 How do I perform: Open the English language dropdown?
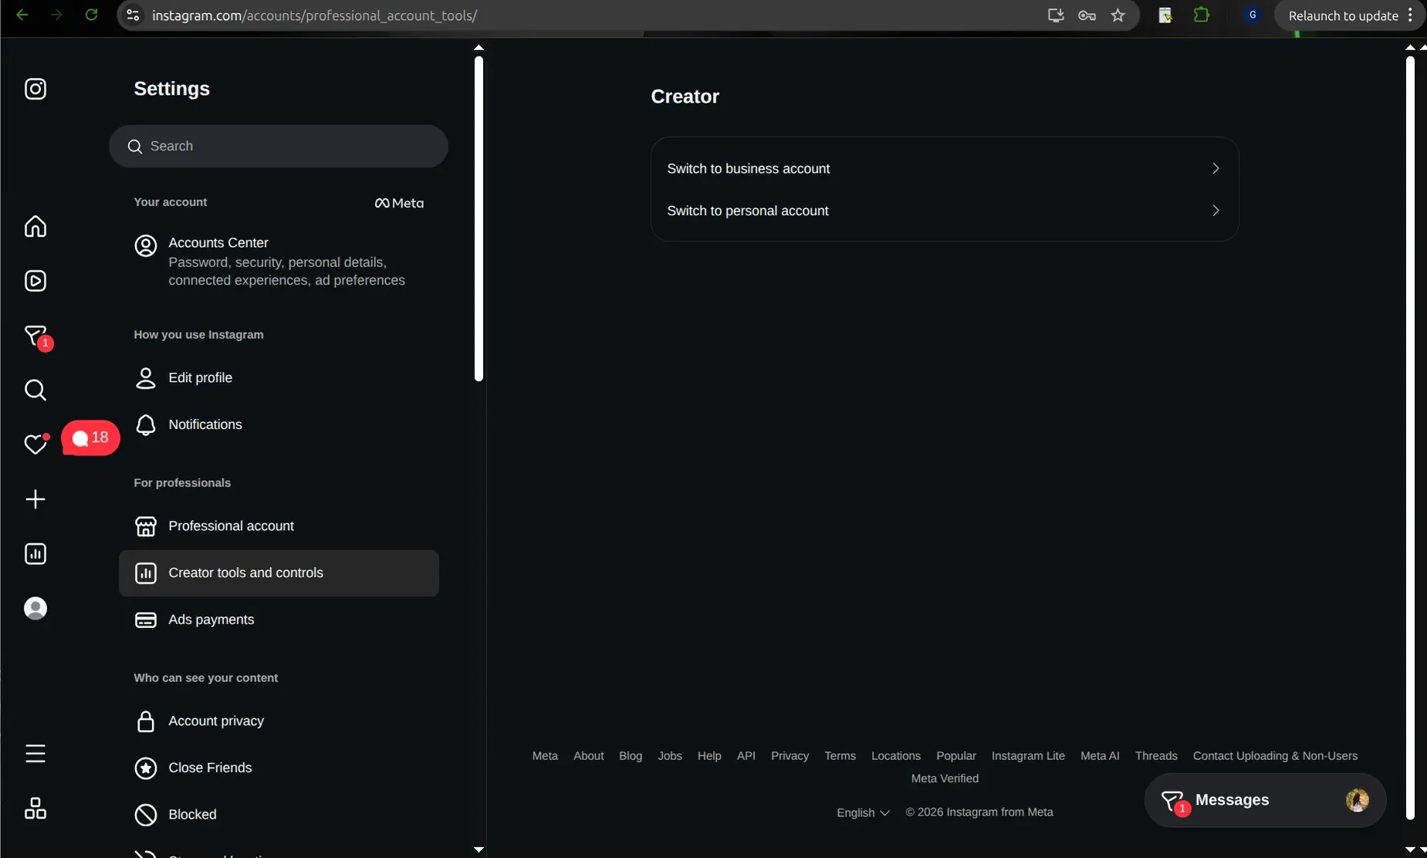[x=863, y=812]
